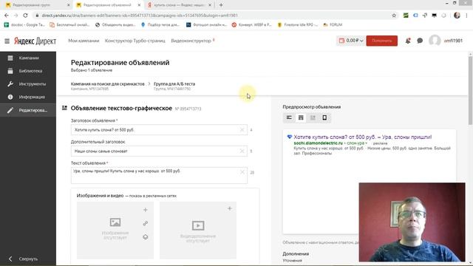Viewport: 473px width, 266px height.
Task: Open Chrome profile avatar
Action: coord(457,16)
